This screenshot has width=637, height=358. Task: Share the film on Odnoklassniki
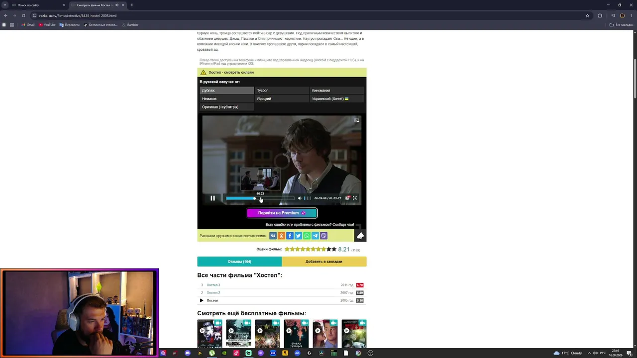[281, 236]
